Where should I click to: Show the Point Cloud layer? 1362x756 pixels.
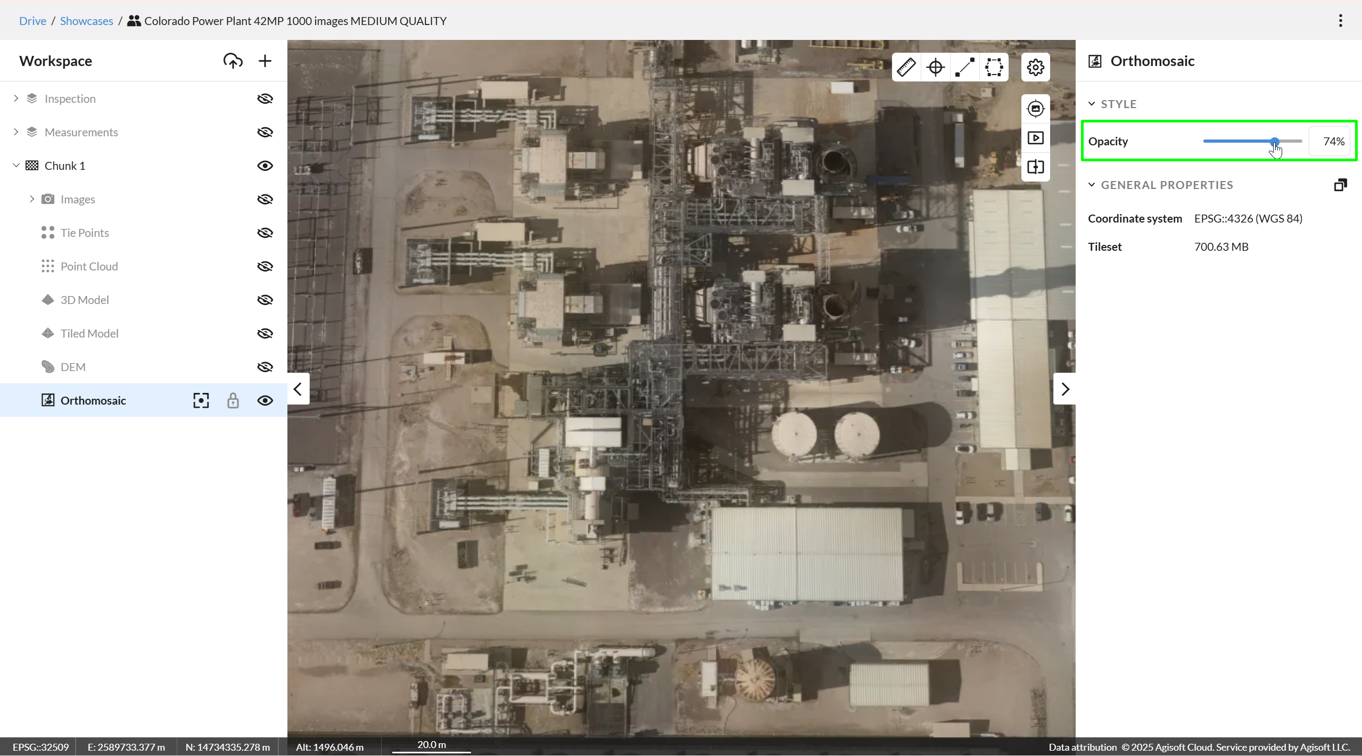click(265, 266)
